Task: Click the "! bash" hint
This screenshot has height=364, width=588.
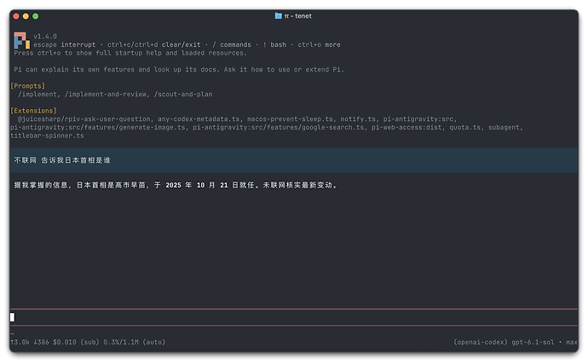Action: tap(274, 44)
